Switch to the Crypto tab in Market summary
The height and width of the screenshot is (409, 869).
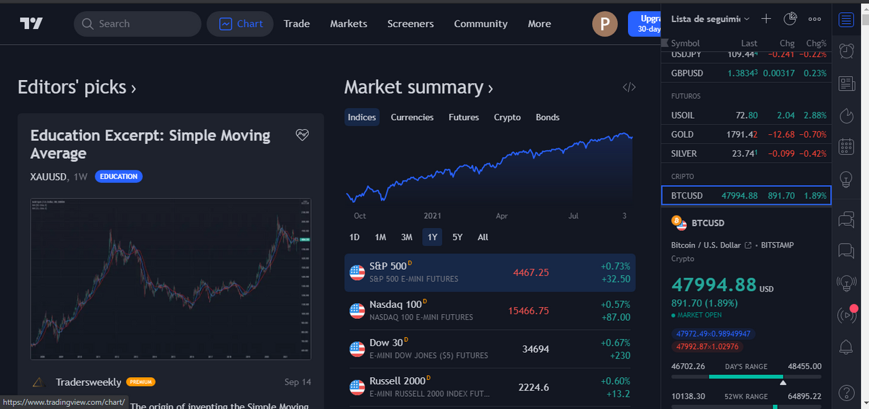click(x=507, y=117)
